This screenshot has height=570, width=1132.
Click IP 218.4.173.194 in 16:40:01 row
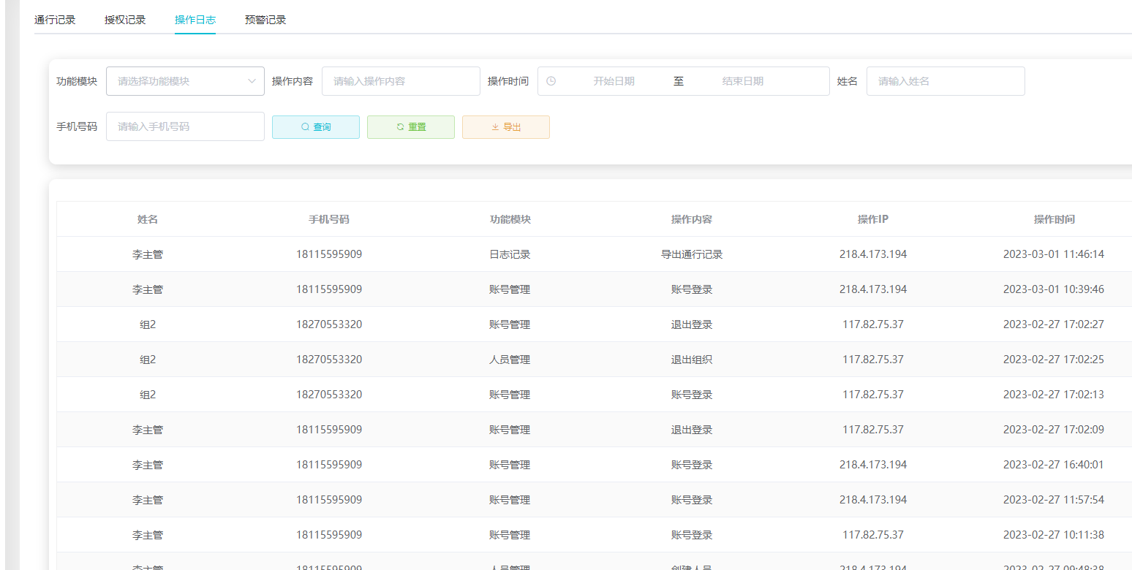873,465
